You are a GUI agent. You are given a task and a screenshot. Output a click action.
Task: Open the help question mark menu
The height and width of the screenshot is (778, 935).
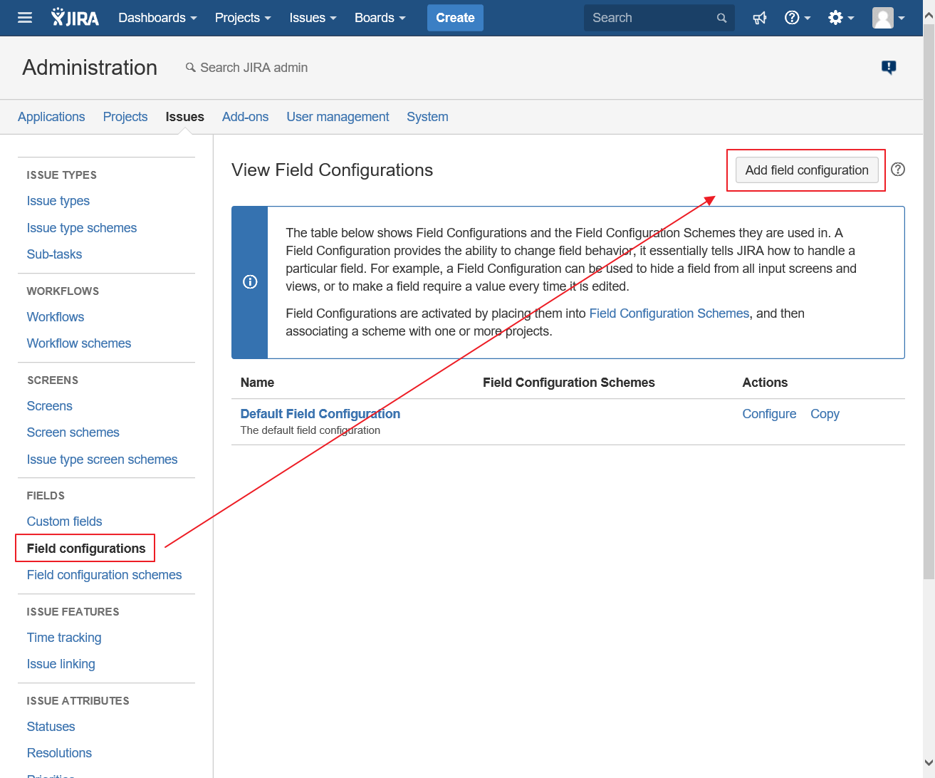(x=798, y=18)
